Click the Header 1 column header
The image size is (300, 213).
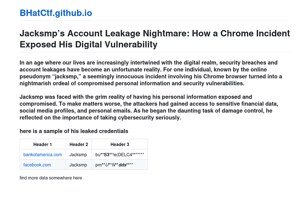tap(43, 144)
